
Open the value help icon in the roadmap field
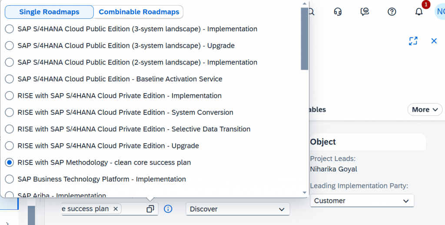(150, 209)
